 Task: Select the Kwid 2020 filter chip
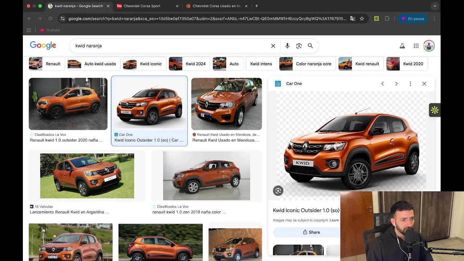pyautogui.click(x=407, y=64)
